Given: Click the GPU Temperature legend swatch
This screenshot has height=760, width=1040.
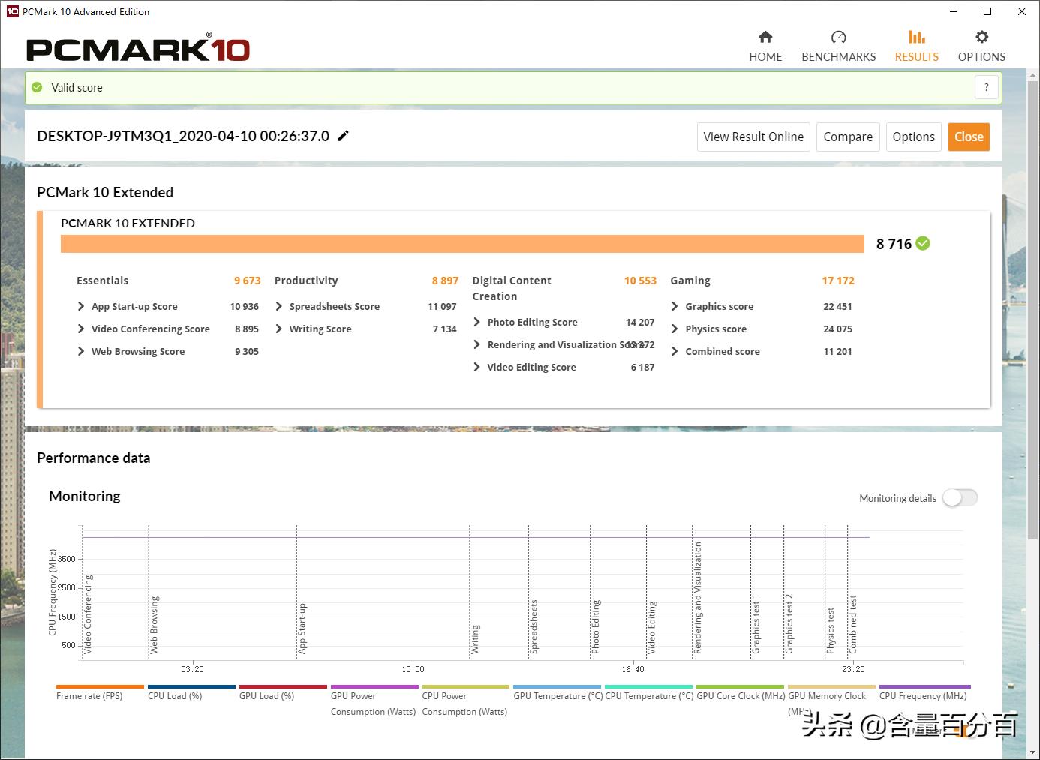Looking at the screenshot, I should 557,686.
